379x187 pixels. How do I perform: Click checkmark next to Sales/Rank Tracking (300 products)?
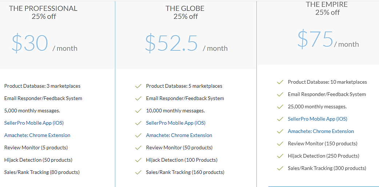click(x=280, y=168)
